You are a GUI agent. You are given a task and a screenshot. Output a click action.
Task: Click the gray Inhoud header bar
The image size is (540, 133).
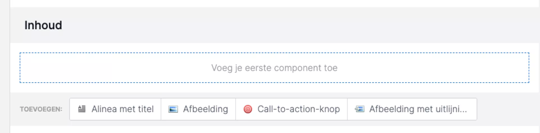coord(281,25)
